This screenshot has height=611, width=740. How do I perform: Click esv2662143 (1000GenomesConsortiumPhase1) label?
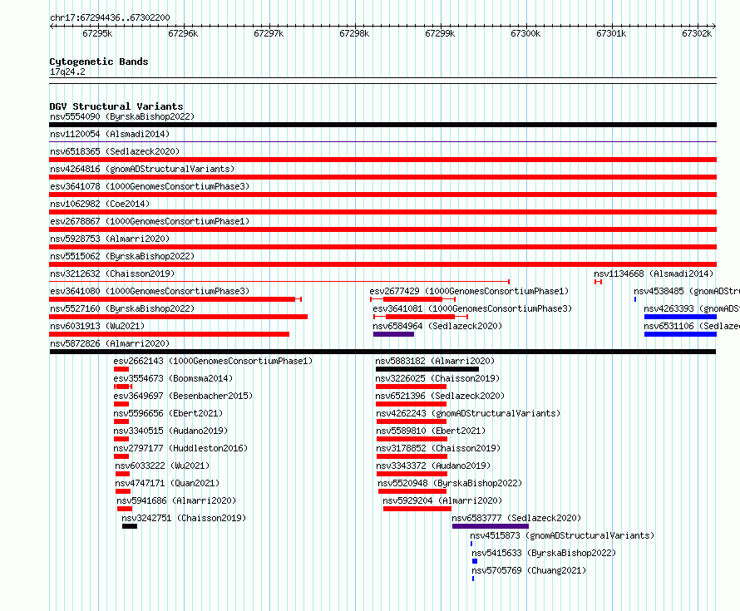213,361
